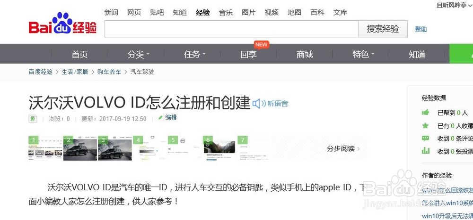This screenshot has width=473, height=220.
Task: Open the 分类 dropdown menu
Action: pos(139,54)
